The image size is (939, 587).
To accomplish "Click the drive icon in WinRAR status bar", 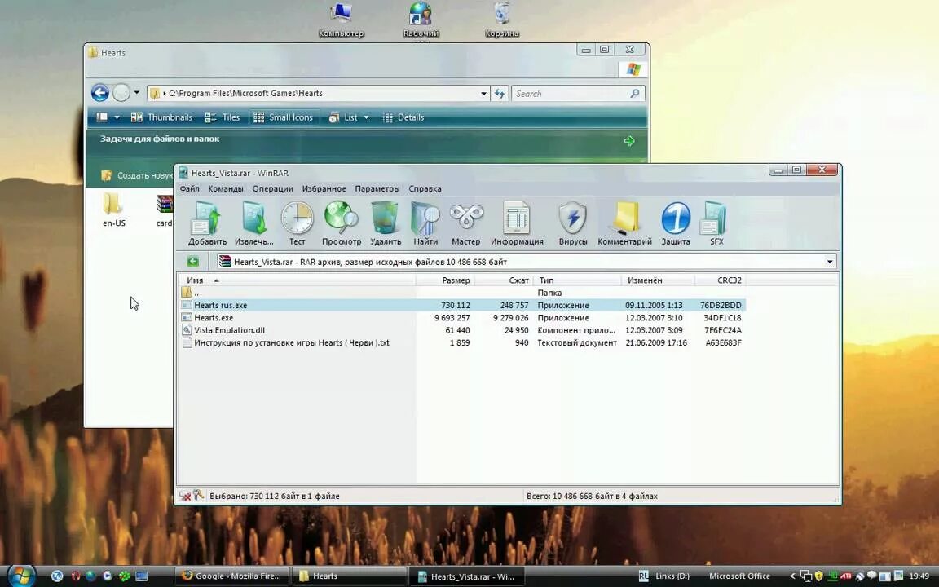I will pyautogui.click(x=185, y=496).
